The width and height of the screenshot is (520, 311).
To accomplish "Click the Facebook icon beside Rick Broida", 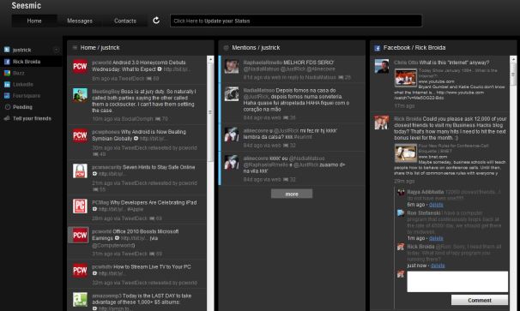I will [7, 62].
